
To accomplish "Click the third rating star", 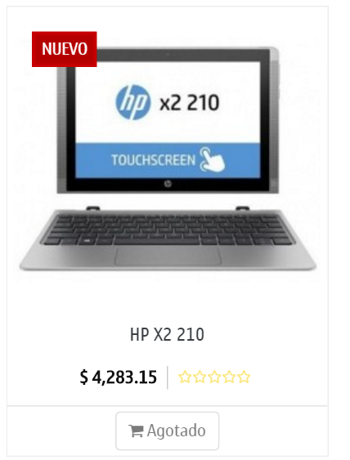I will [214, 377].
